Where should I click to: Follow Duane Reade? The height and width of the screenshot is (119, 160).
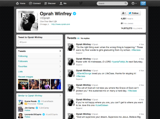click(40, 104)
